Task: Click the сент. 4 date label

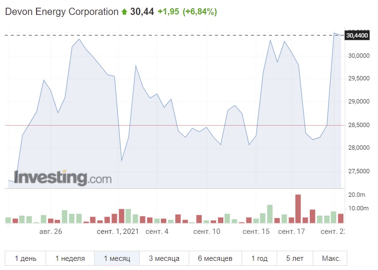Action: click(157, 231)
